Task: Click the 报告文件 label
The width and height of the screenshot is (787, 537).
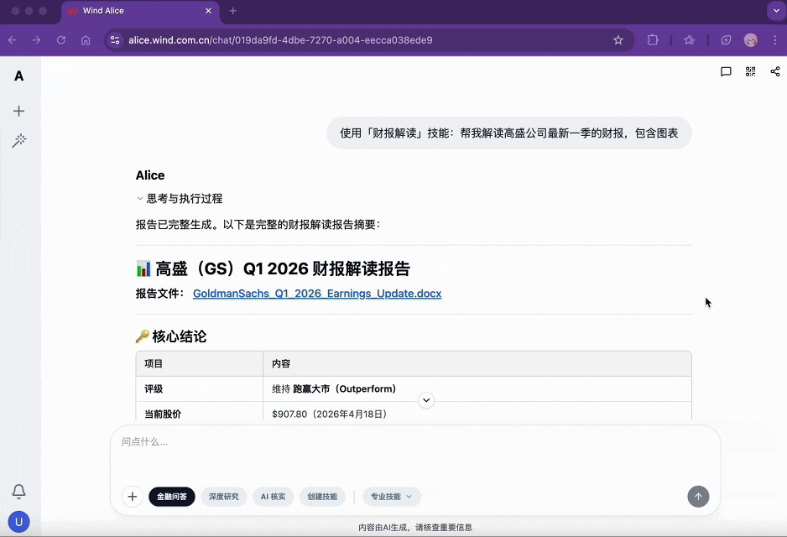Action: pyautogui.click(x=159, y=294)
